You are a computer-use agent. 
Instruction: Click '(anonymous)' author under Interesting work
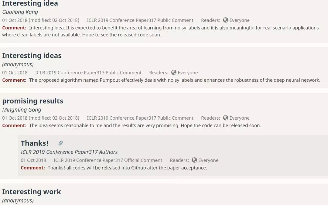(18, 200)
